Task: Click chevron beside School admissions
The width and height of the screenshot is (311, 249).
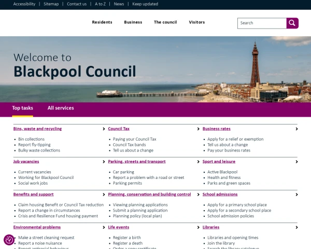Action: (296, 195)
